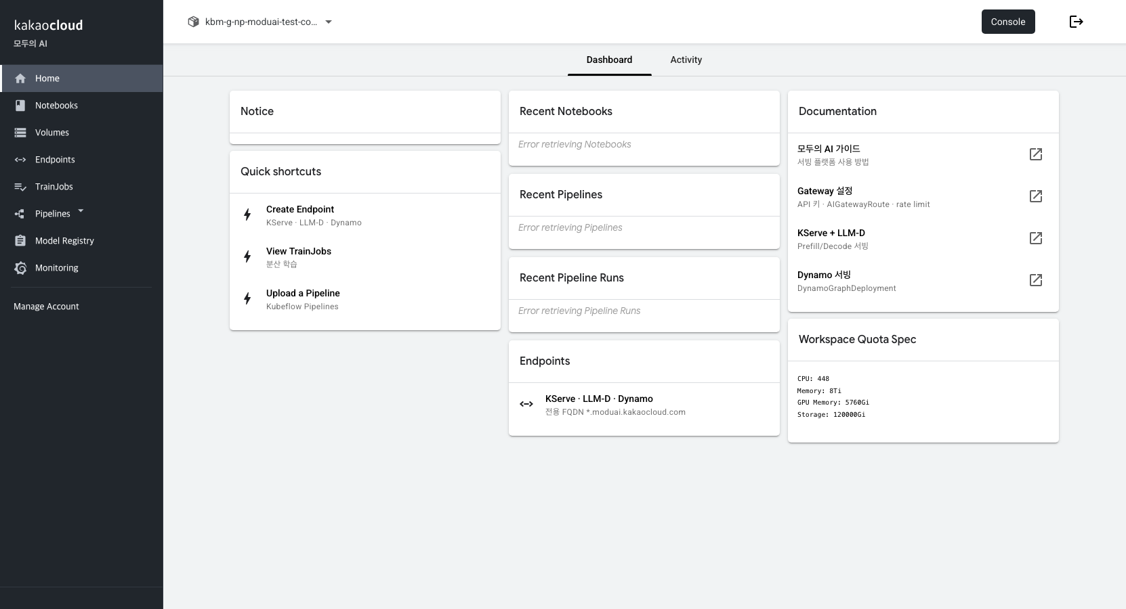This screenshot has height=609, width=1126.
Task: Open Volumes from the sidebar
Action: [x=81, y=133]
